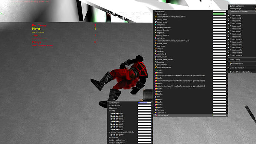The width and height of the screenshot is (256, 144).
Task: Click the registrar process icon
Action: (155, 33)
